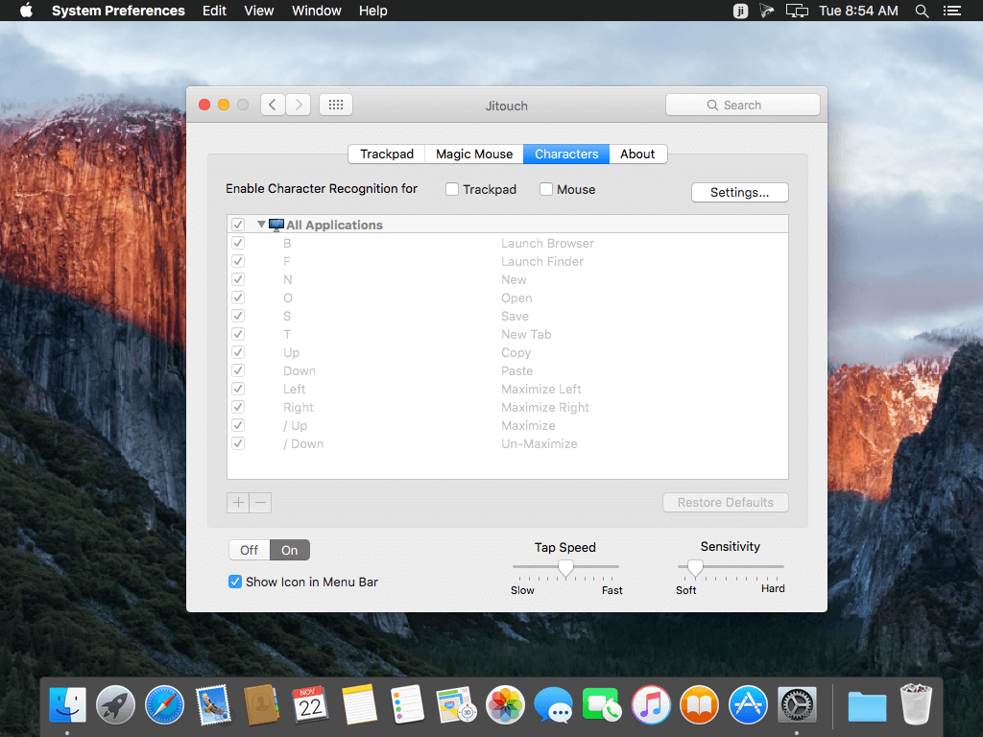This screenshot has width=983, height=737.
Task: Switch to the Trackpad tab
Action: (x=387, y=155)
